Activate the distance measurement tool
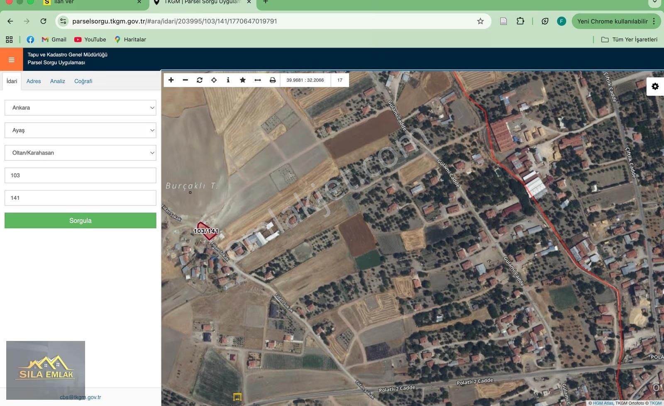664x406 pixels. coord(257,80)
